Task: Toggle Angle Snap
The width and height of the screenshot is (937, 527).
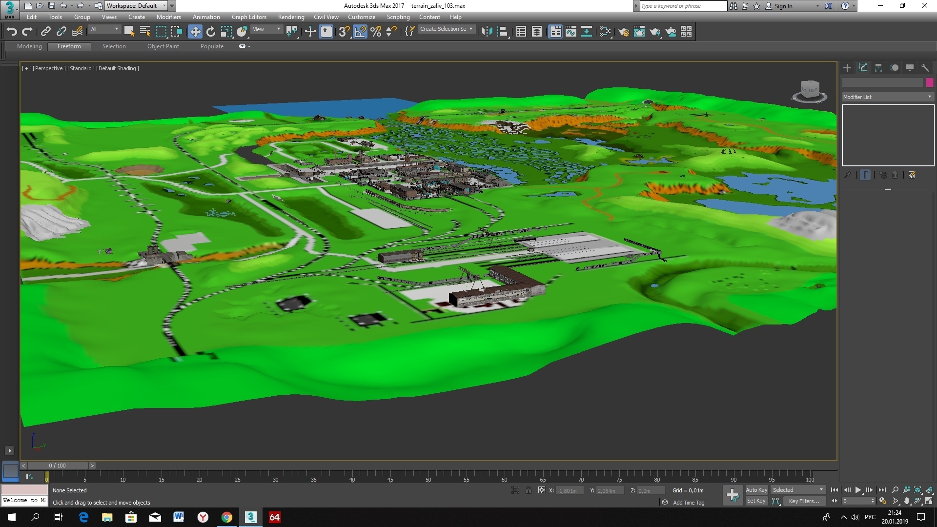Action: coord(360,32)
